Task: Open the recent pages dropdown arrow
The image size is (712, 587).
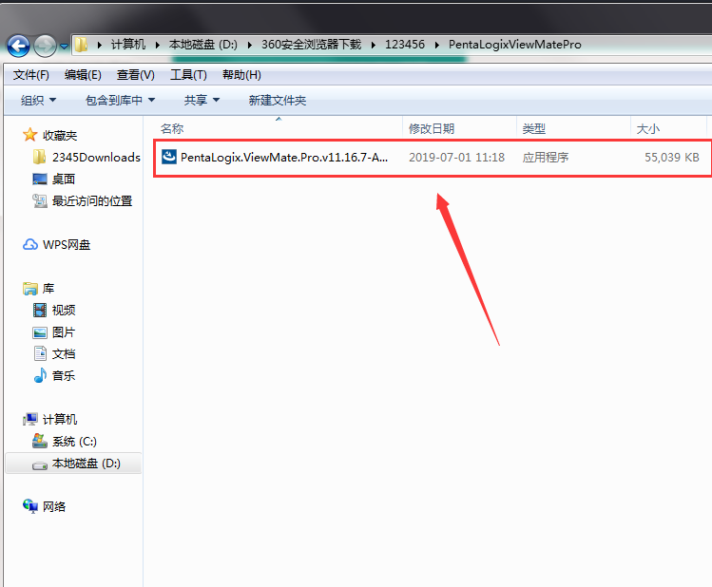Action: [64, 47]
